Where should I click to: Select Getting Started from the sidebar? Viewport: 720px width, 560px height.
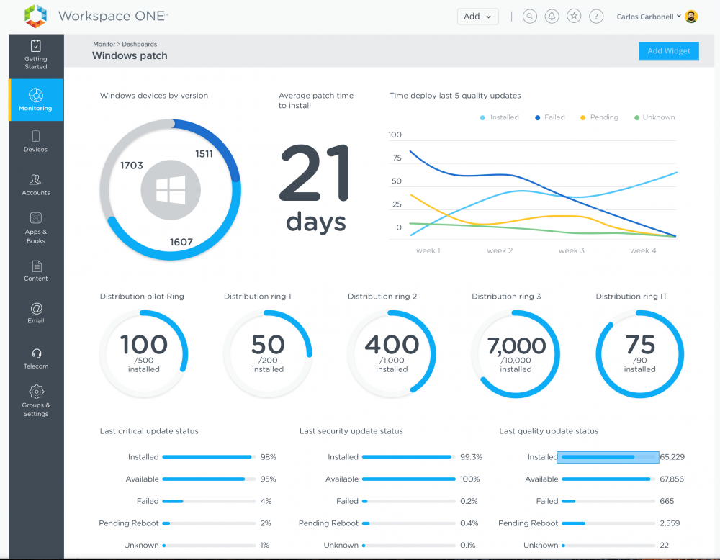(x=35, y=55)
